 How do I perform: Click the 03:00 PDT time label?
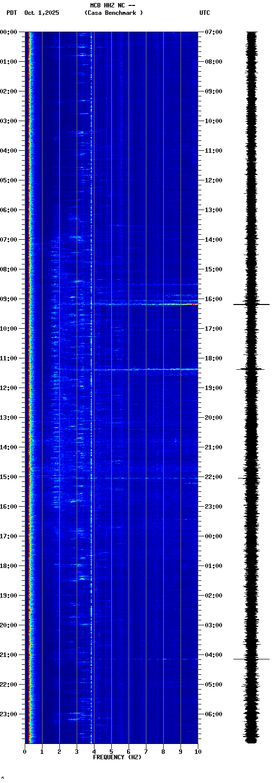[x=8, y=121]
